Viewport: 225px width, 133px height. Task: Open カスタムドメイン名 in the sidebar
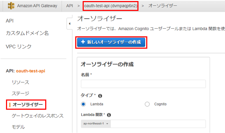point(27,33)
